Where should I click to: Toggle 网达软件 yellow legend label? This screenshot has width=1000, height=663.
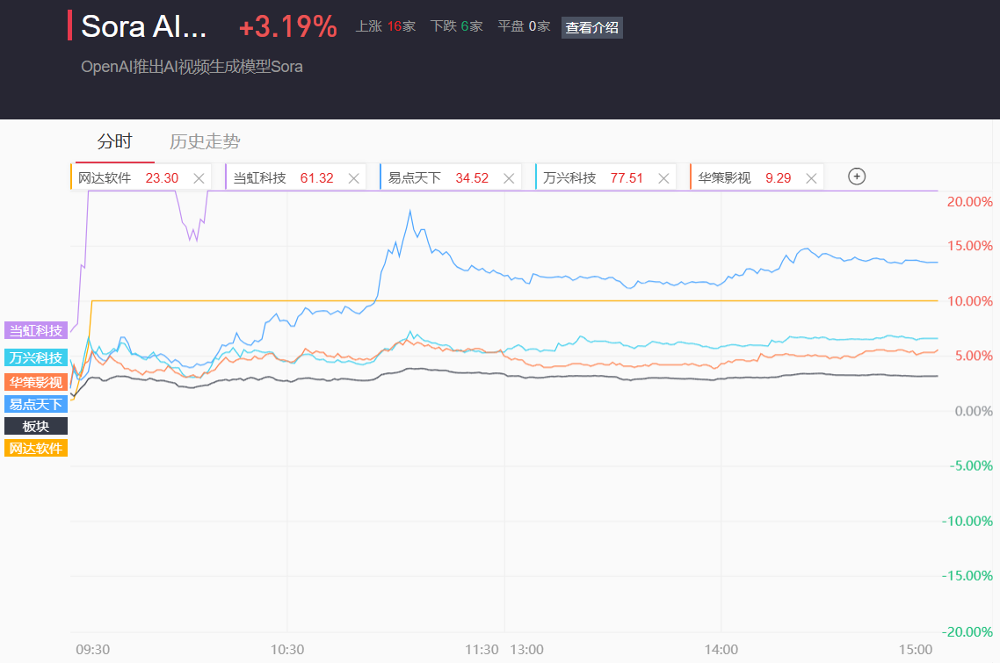pos(36,448)
